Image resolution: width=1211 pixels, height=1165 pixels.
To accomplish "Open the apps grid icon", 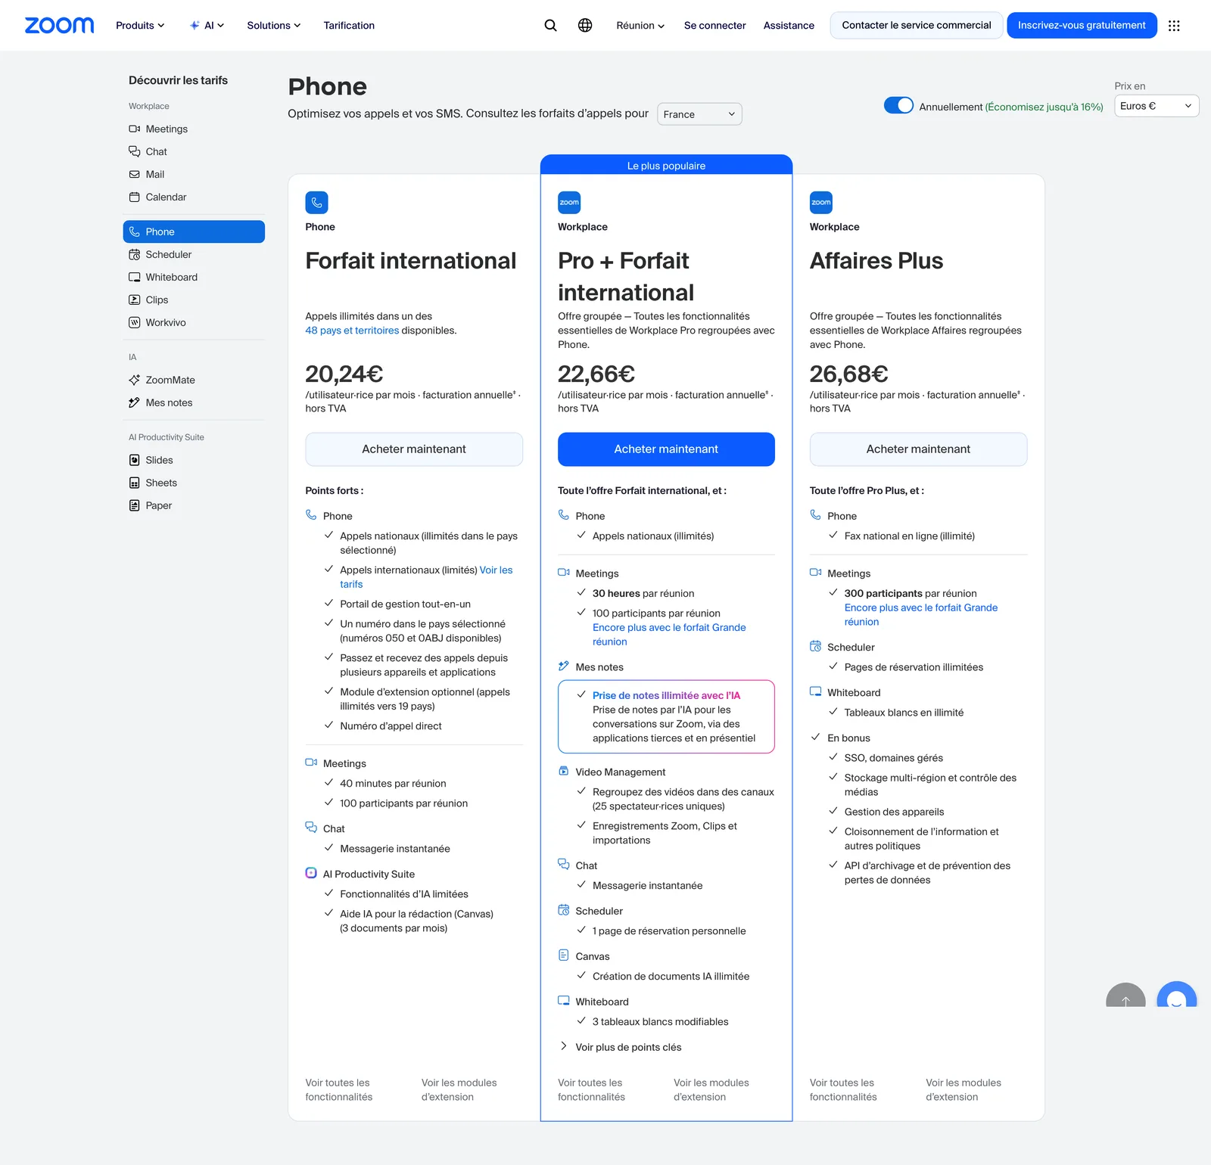I will (1174, 26).
